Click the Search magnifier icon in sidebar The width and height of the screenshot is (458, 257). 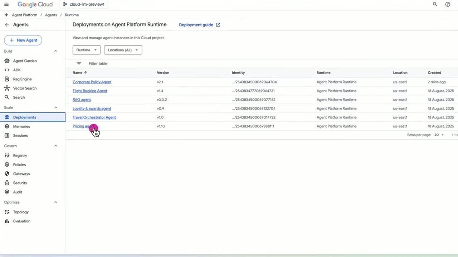tap(7, 97)
